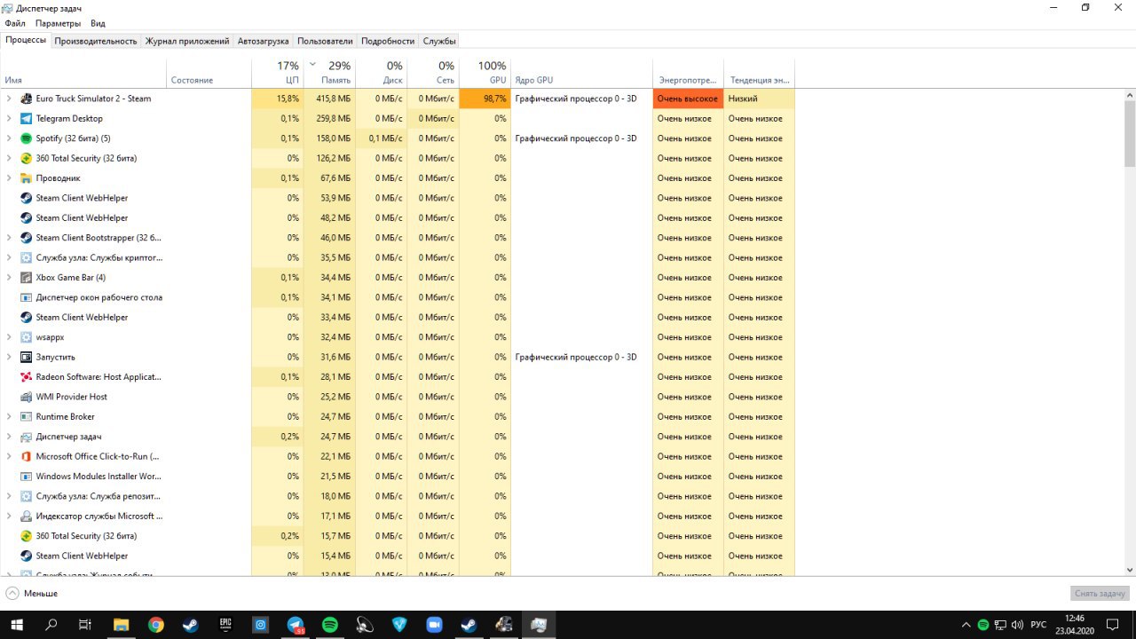The height and width of the screenshot is (639, 1136).
Task: Expand the Telegram Desktop process group
Action: 9,118
